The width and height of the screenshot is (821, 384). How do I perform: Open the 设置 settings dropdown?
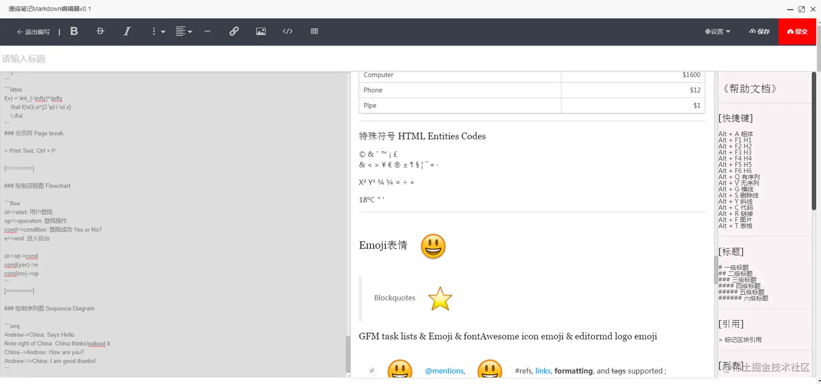717,31
